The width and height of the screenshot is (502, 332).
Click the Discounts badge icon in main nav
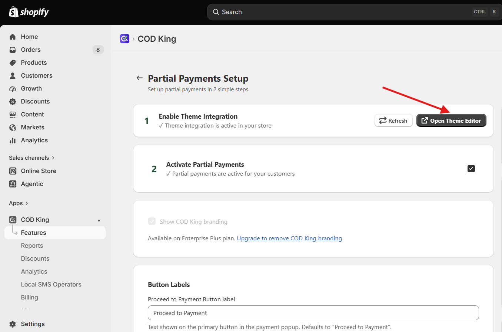click(x=13, y=101)
